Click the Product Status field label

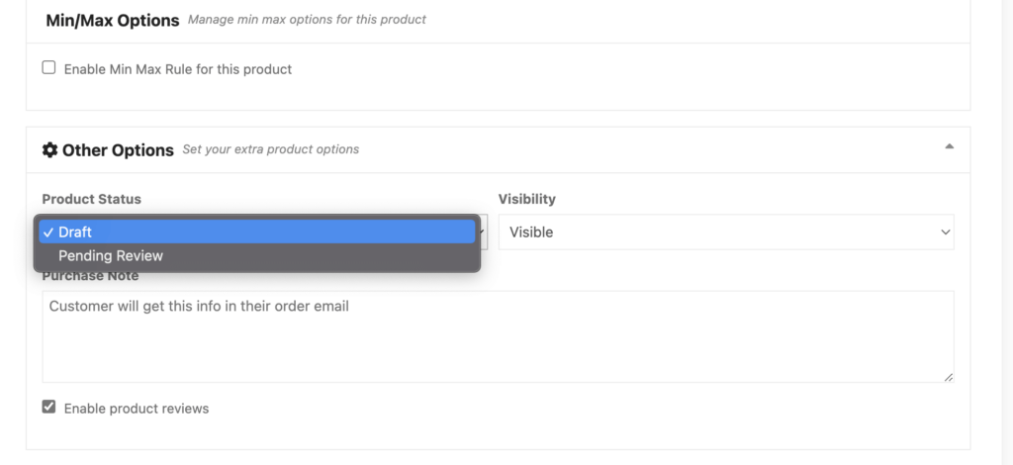pyautogui.click(x=92, y=199)
